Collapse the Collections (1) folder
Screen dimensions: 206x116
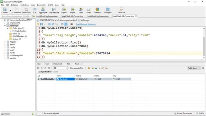coord(8,28)
